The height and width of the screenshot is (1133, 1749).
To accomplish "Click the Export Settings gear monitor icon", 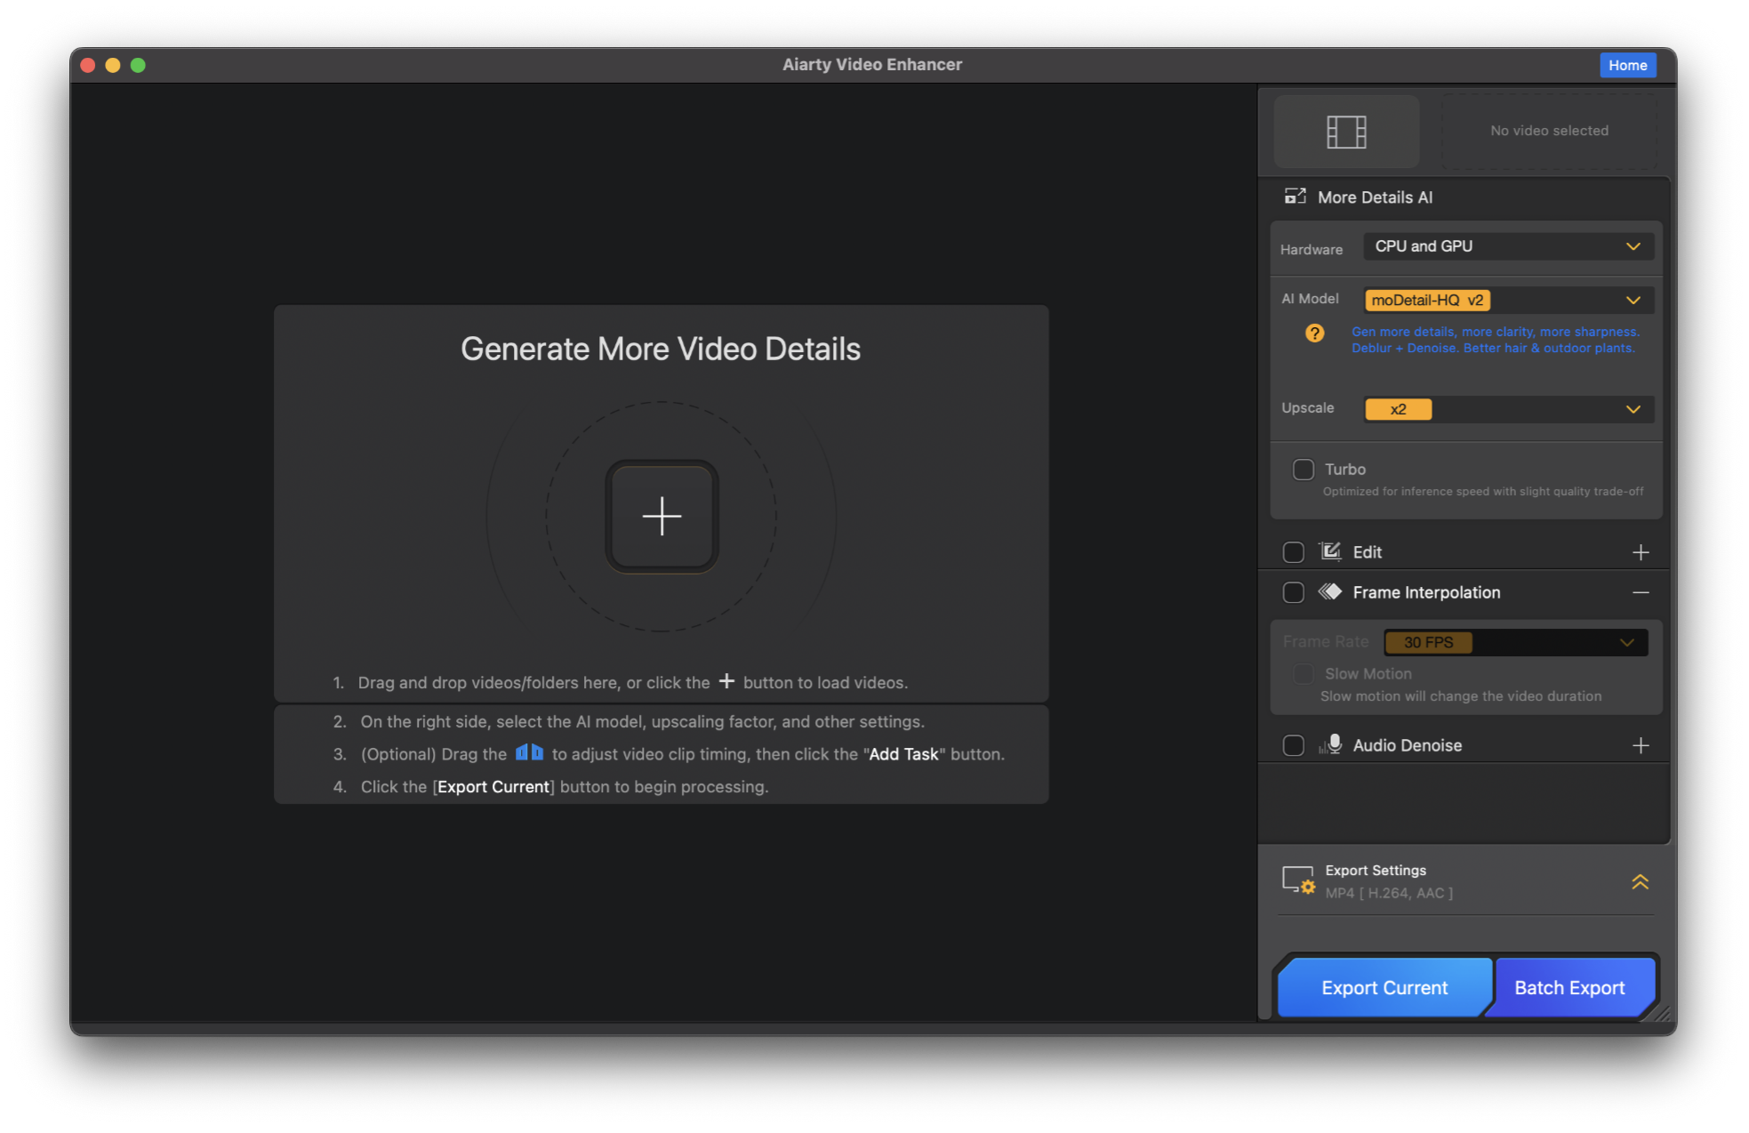I will (1298, 880).
